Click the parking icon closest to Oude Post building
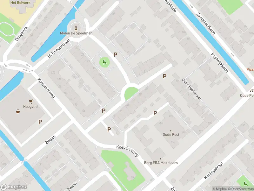 155,113
